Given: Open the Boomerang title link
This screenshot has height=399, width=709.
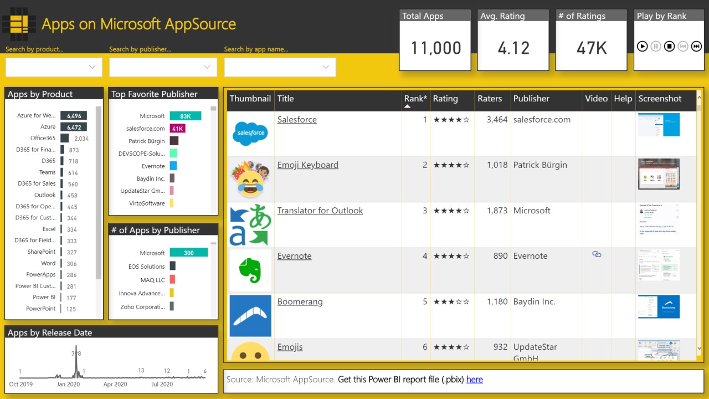Looking at the screenshot, I should pyautogui.click(x=300, y=301).
